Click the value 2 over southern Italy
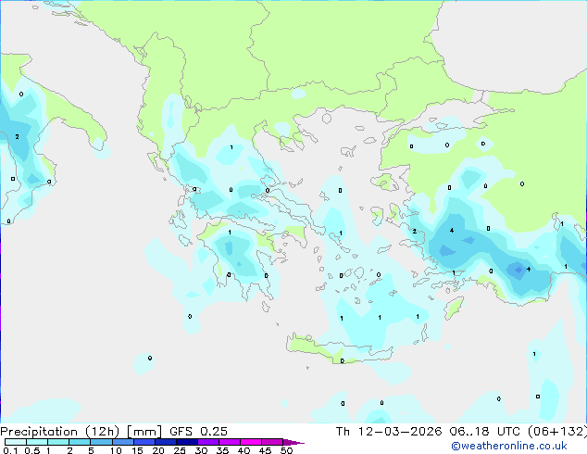 click(17, 137)
